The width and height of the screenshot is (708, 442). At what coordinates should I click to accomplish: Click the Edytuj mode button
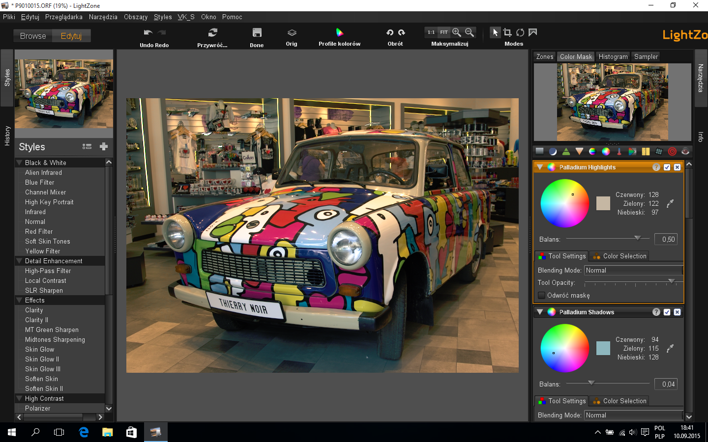(71, 36)
